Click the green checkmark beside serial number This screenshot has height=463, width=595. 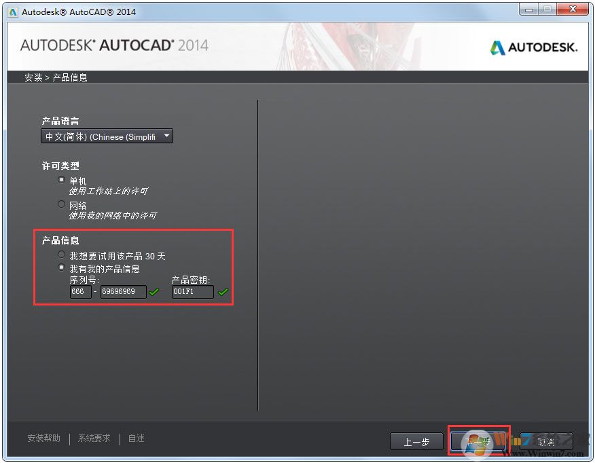(x=154, y=292)
